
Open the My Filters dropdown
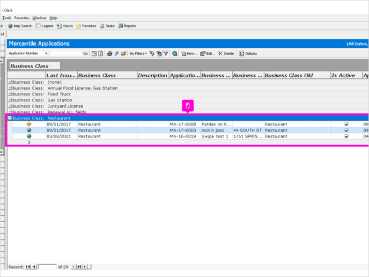click(x=138, y=54)
